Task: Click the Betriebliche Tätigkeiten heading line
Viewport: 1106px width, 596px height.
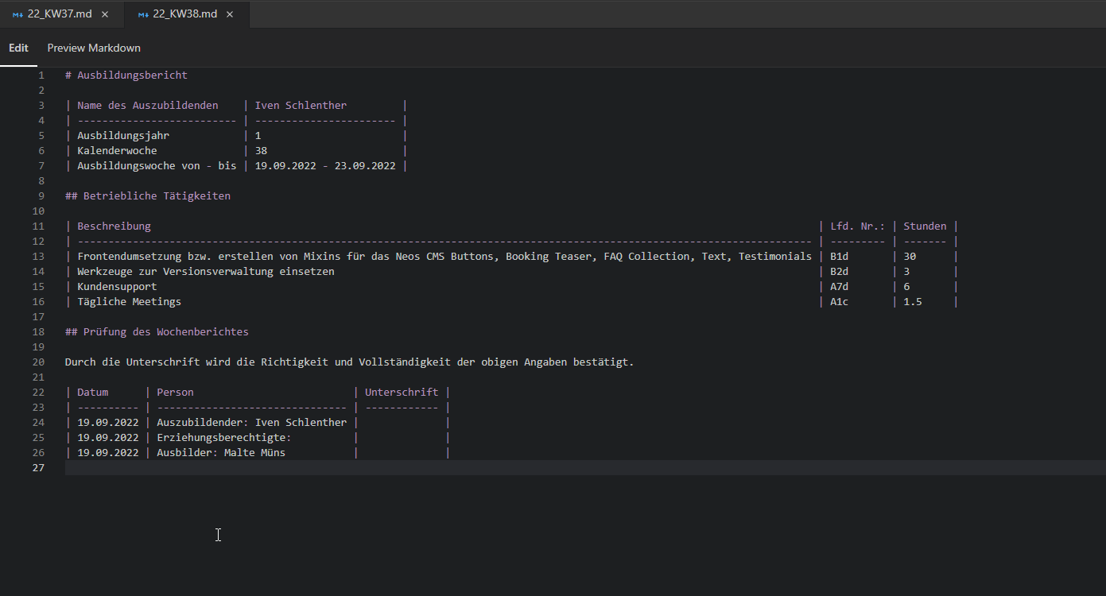Action: coord(156,196)
